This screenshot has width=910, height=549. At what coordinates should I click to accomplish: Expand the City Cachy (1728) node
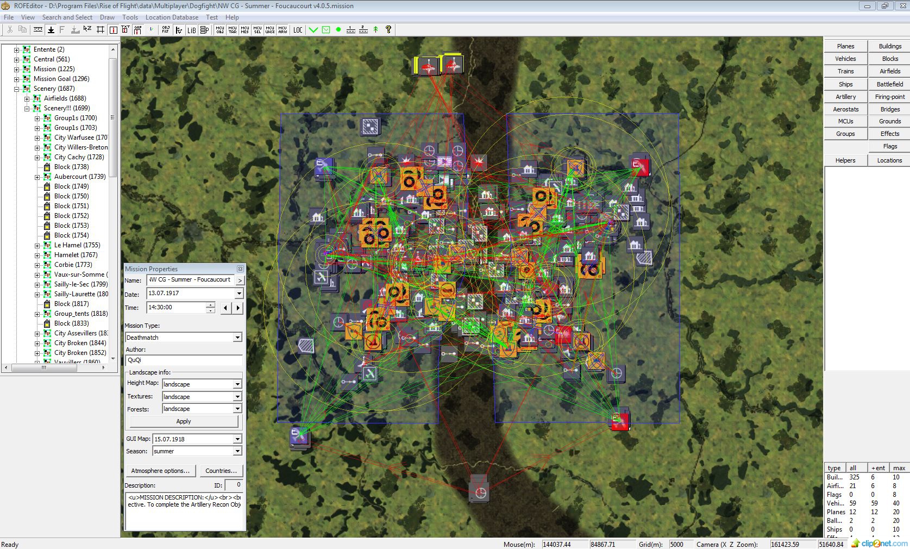(37, 157)
